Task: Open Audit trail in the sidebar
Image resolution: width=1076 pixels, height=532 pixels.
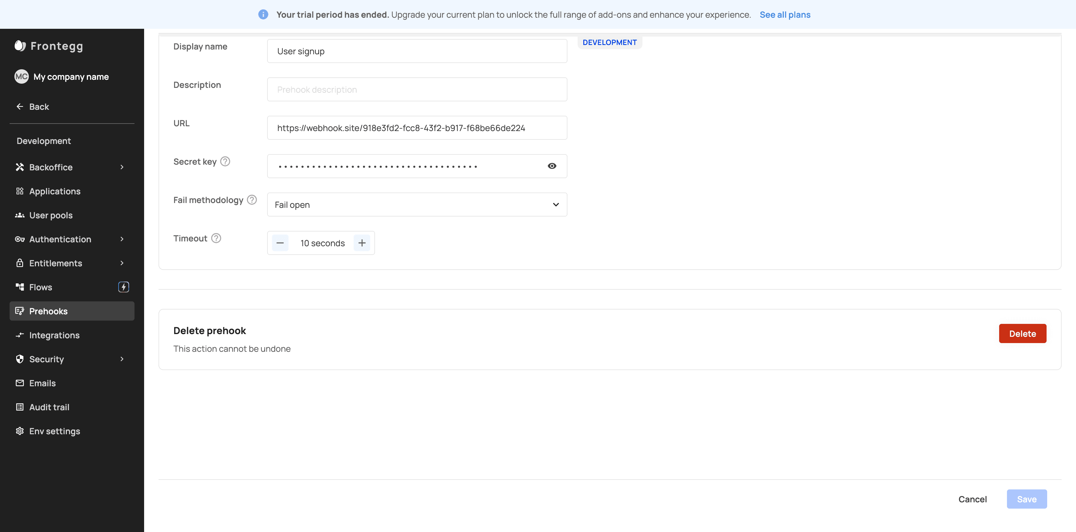Action: [x=72, y=407]
